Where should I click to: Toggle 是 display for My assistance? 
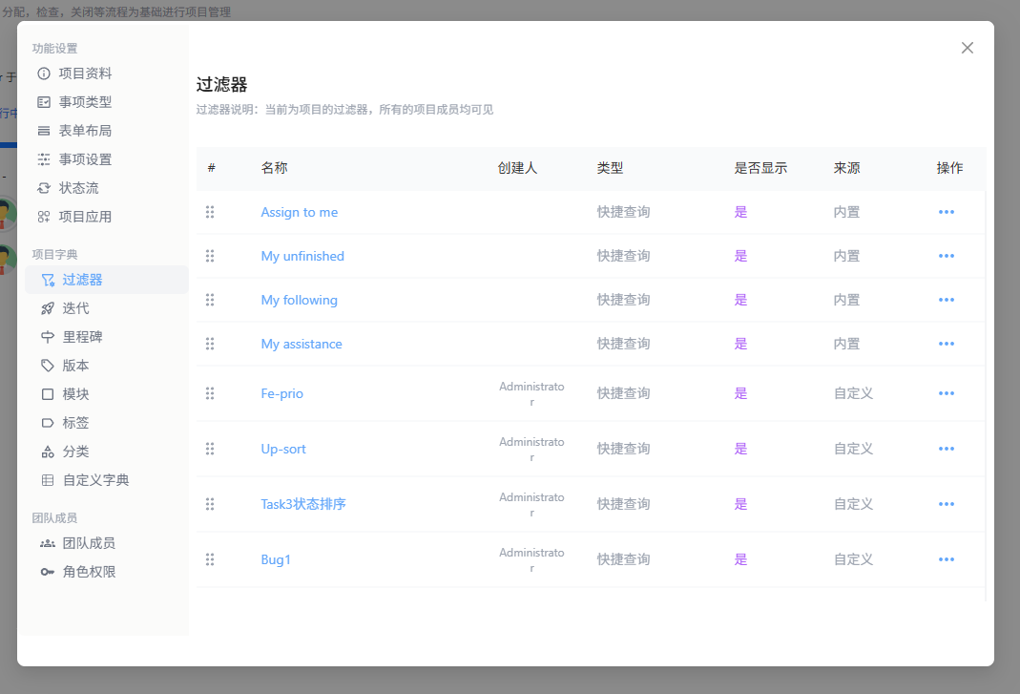point(741,344)
